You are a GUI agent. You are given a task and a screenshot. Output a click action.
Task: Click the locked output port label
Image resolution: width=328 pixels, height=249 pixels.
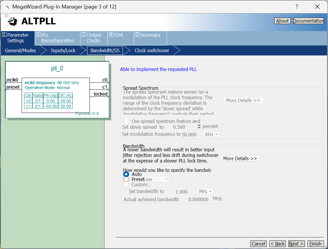click(x=101, y=94)
